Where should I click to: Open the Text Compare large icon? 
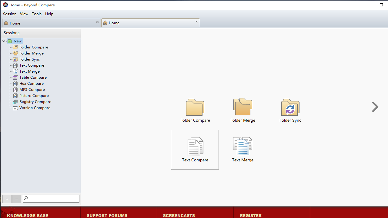[195, 147]
